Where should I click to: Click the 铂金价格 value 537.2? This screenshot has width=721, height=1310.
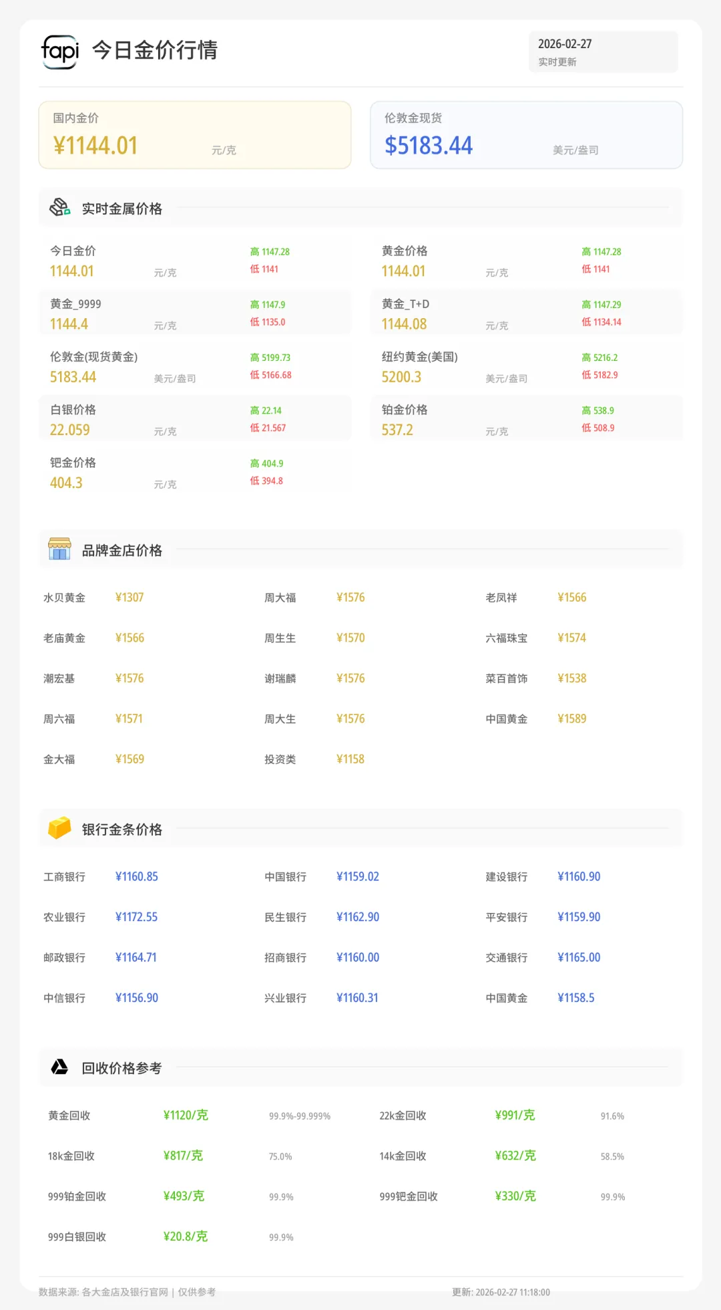397,430
